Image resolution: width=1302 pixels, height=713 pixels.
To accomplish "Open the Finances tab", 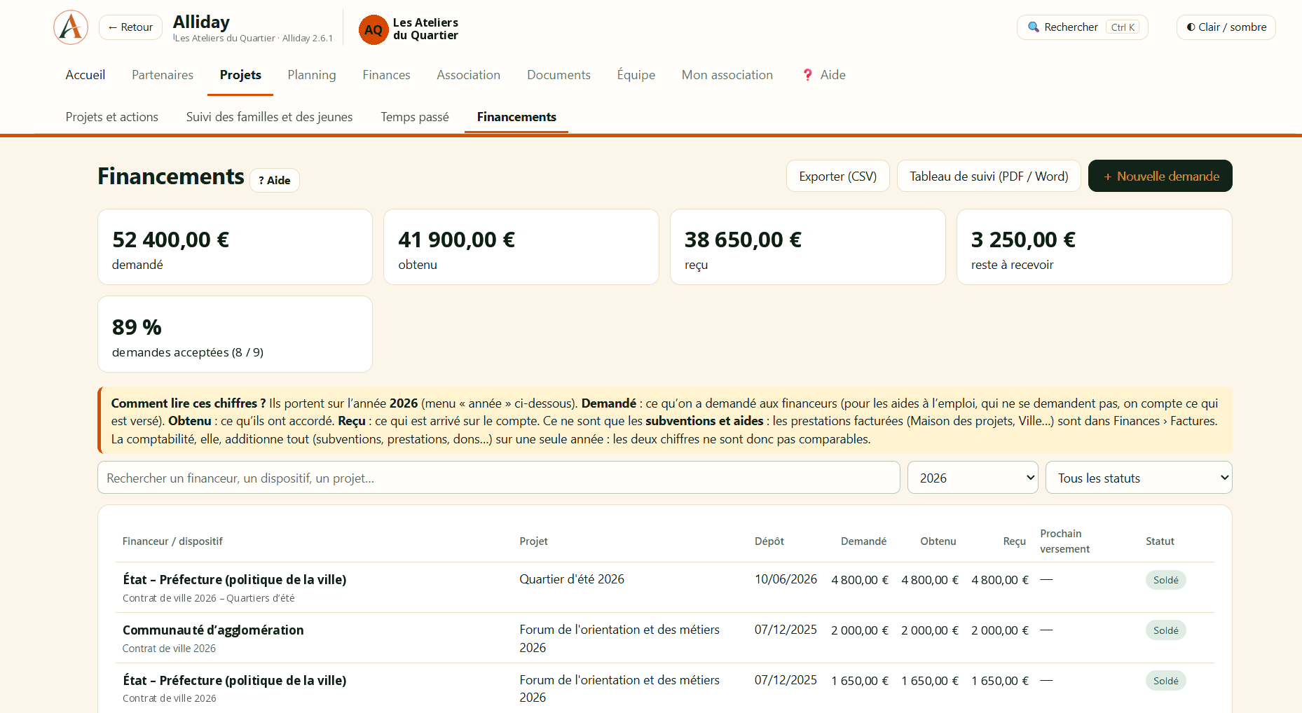I will [x=386, y=75].
